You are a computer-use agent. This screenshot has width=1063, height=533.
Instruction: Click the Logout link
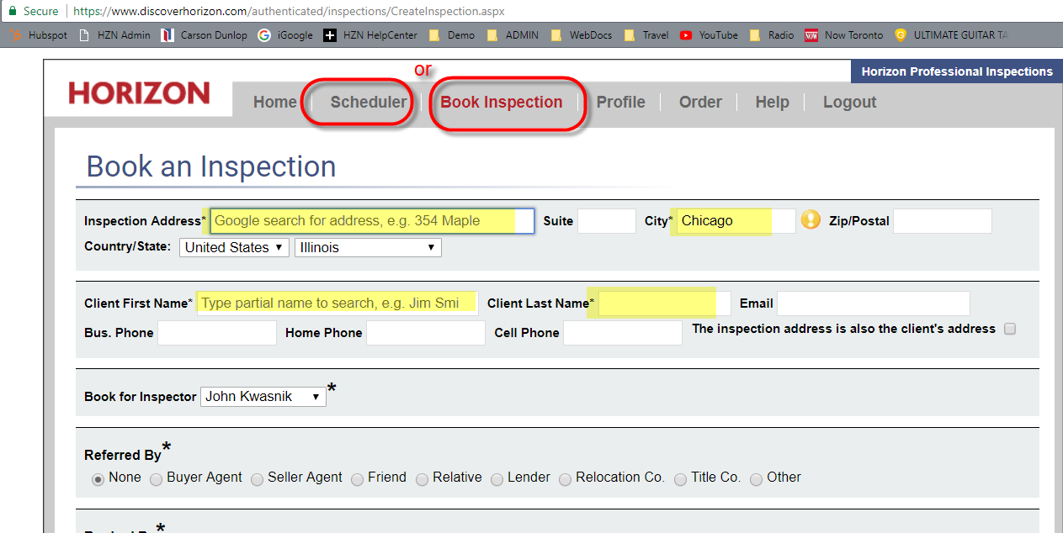tap(849, 103)
